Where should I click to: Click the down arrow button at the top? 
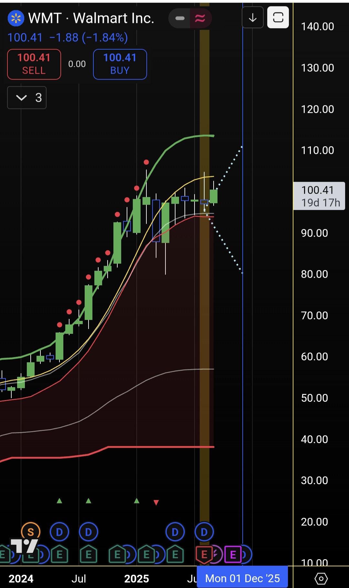tap(253, 17)
